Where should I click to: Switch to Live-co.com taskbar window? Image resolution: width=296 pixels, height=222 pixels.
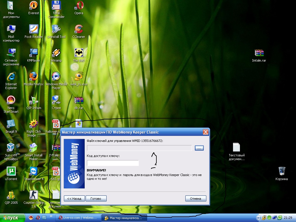[79, 218]
